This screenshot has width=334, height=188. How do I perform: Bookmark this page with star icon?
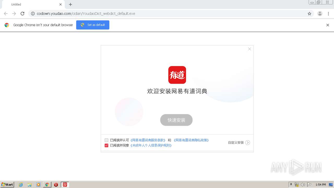309,14
